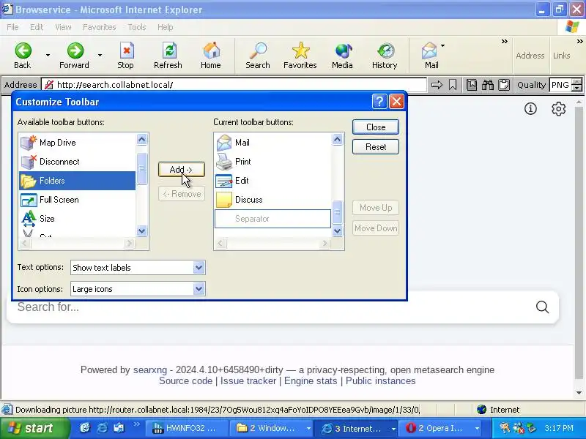Open the Media toolbar button

point(342,56)
